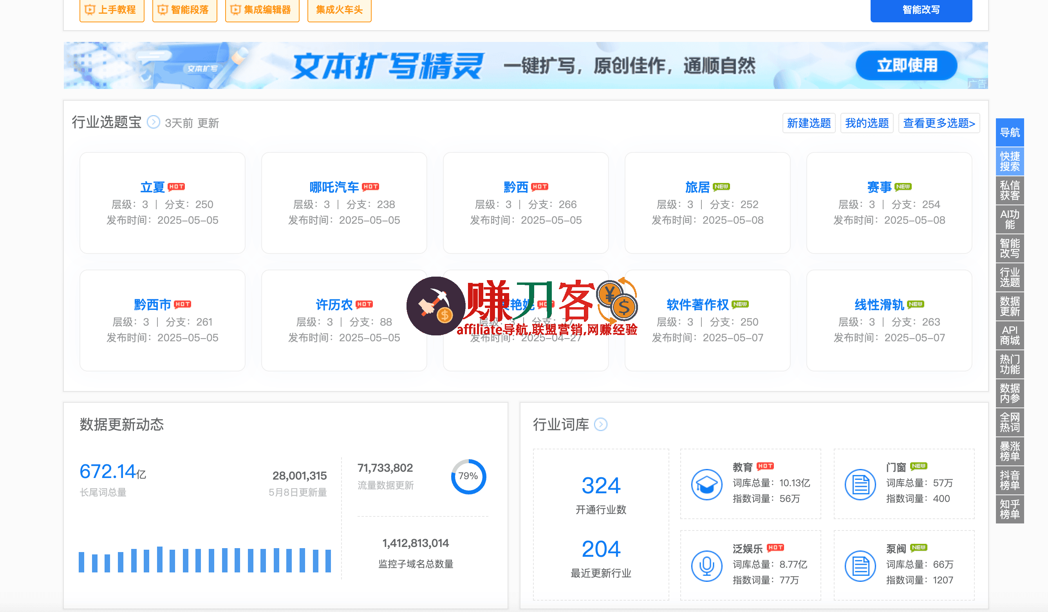Viewport: 1048px width, 612px height.
Task: Click the 79% circular progress ring
Action: [x=468, y=476]
